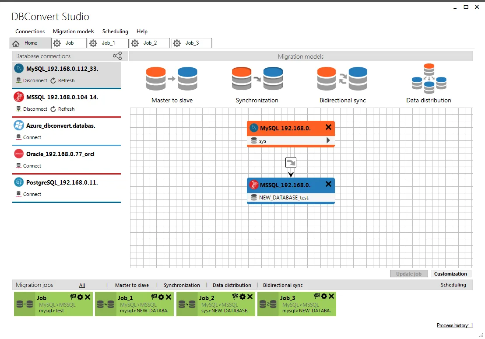Expand the sys database arrow in MySQL node
This screenshot has height=339, width=485.
(328, 140)
